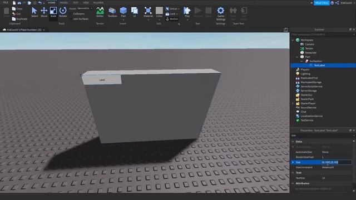Expand the Material dropdown arrow
The height and width of the screenshot is (200, 356).
pos(148,20)
